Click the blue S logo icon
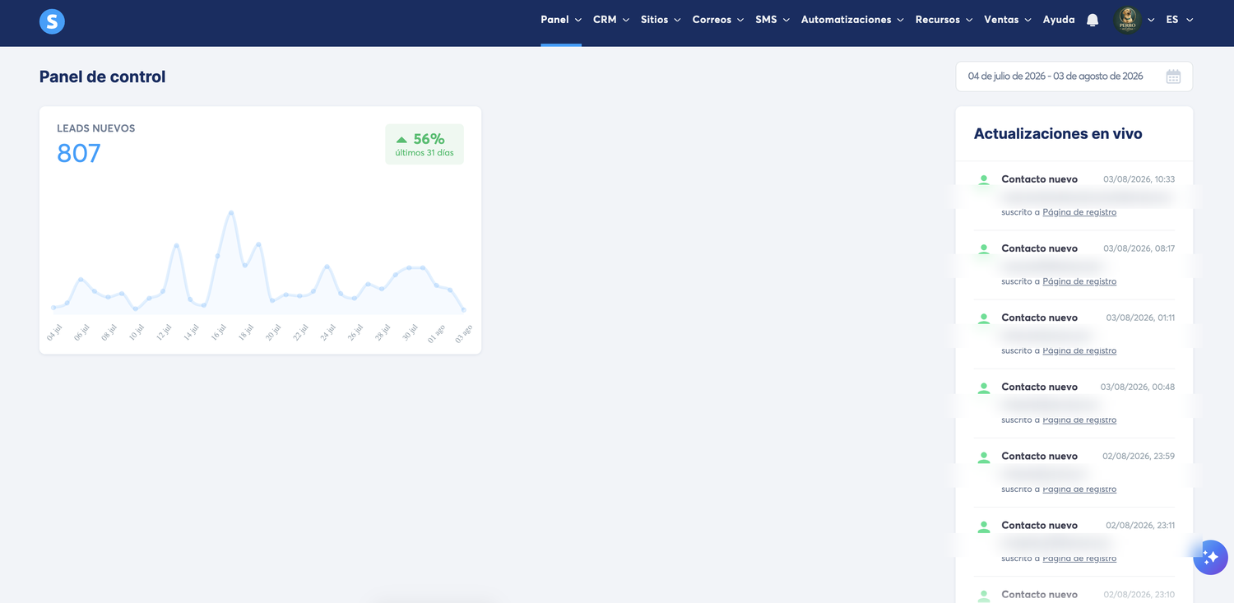 (52, 21)
